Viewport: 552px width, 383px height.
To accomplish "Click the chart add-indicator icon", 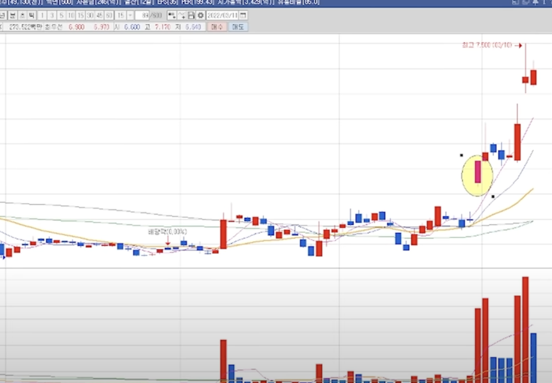I will coord(172,16).
